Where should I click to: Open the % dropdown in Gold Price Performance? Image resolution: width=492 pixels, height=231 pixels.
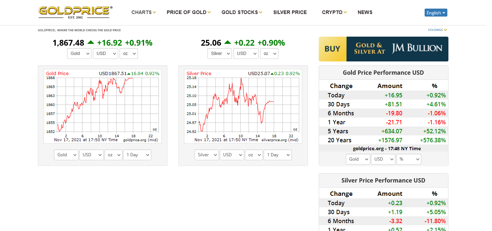(x=408, y=159)
